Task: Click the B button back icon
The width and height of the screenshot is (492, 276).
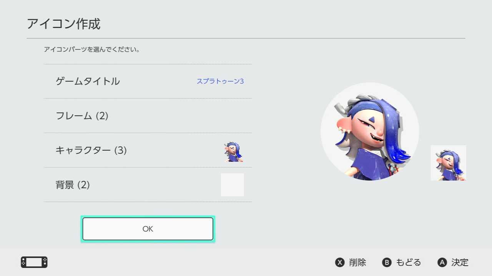Action: tap(387, 263)
